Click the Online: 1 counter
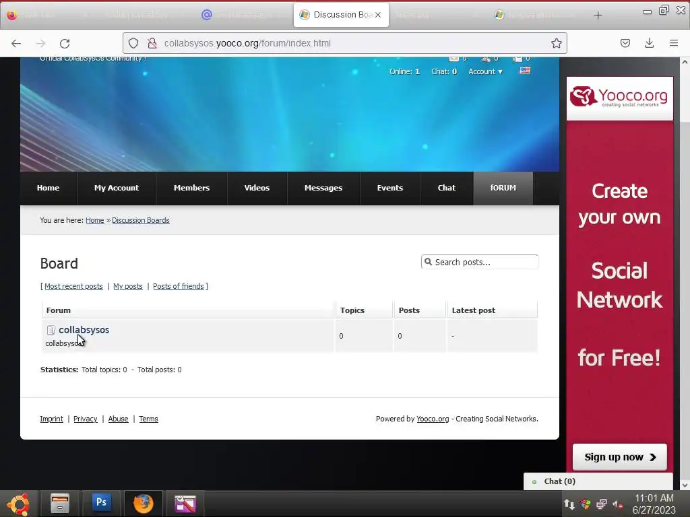The image size is (690, 517). click(404, 71)
